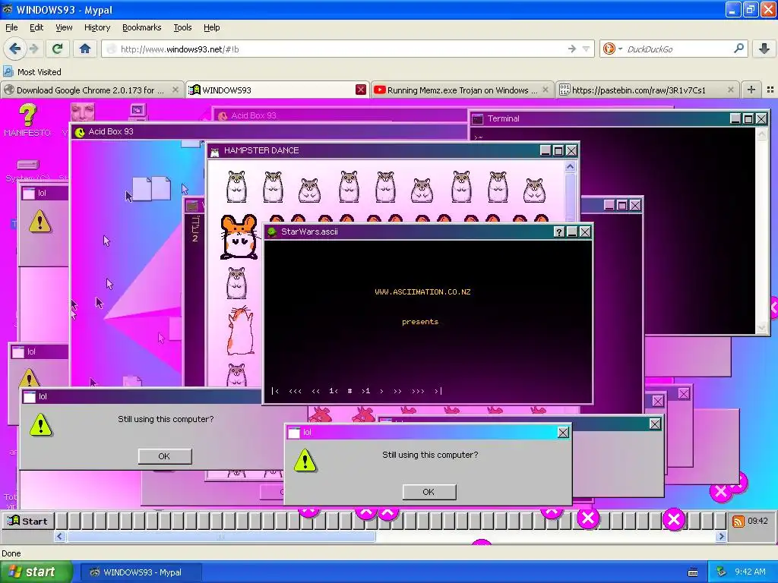Click the keyboard icon in XP system tray

pyautogui.click(x=693, y=572)
